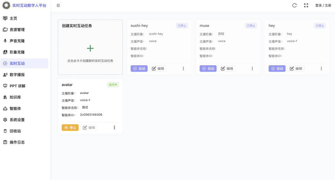Open 回收站 menu item
Screen dimensions: 335x180
click(x=25, y=131)
